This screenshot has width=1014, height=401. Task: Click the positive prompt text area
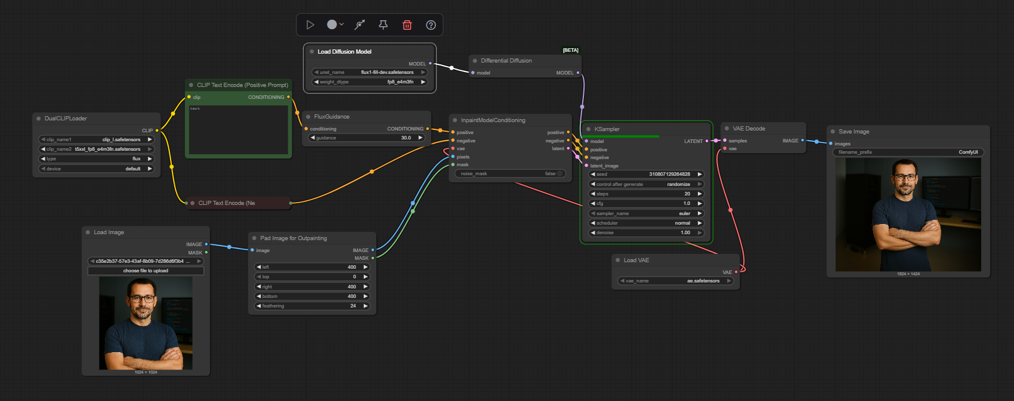click(x=238, y=130)
